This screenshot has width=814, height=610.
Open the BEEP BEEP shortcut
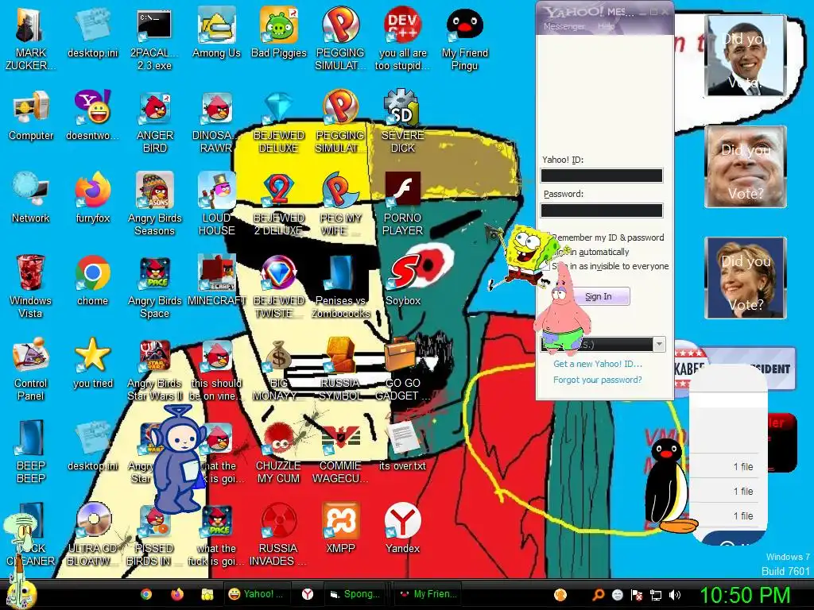[x=31, y=451]
